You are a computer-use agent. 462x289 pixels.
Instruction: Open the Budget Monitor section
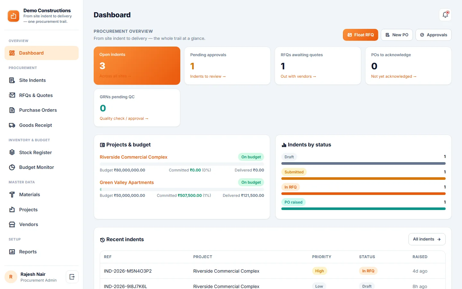(41, 167)
